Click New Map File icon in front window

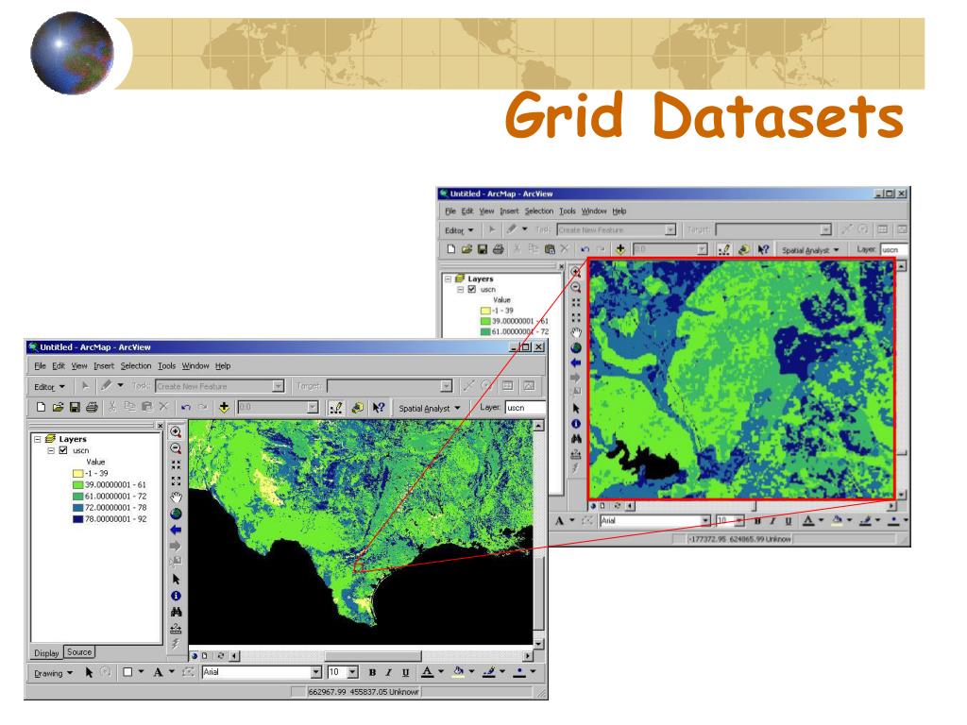[x=41, y=407]
